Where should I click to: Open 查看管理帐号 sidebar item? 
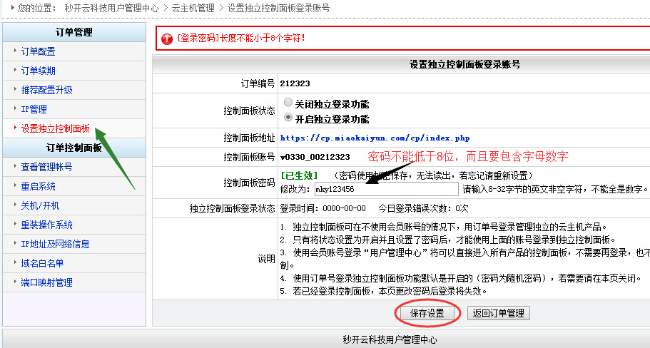tap(46, 167)
